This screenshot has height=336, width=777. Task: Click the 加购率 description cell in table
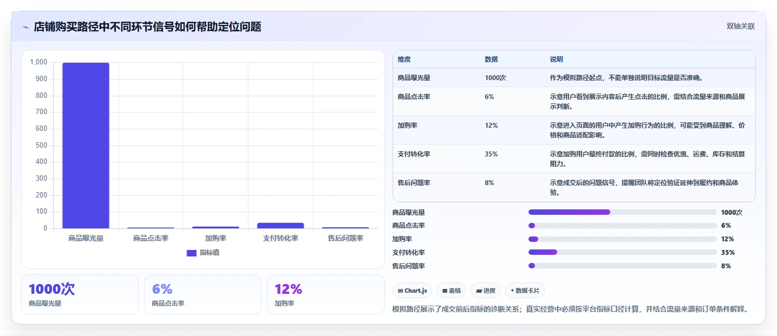pos(647,130)
